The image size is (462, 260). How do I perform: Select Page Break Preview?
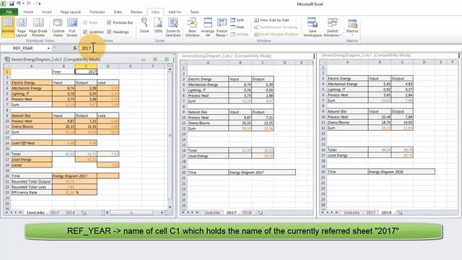38,27
